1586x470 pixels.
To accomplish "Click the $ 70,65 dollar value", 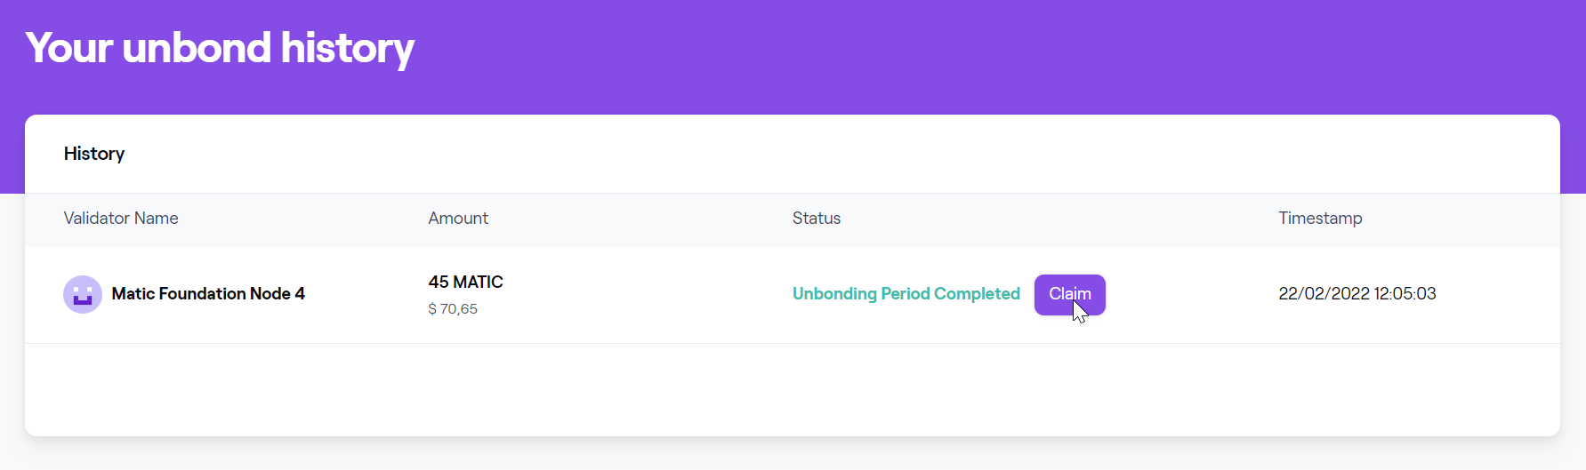I will pos(453,309).
